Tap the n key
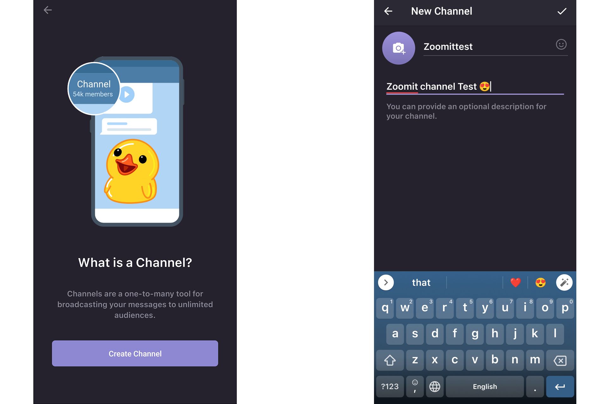Screen dimensions: 607x404 pos(515,360)
